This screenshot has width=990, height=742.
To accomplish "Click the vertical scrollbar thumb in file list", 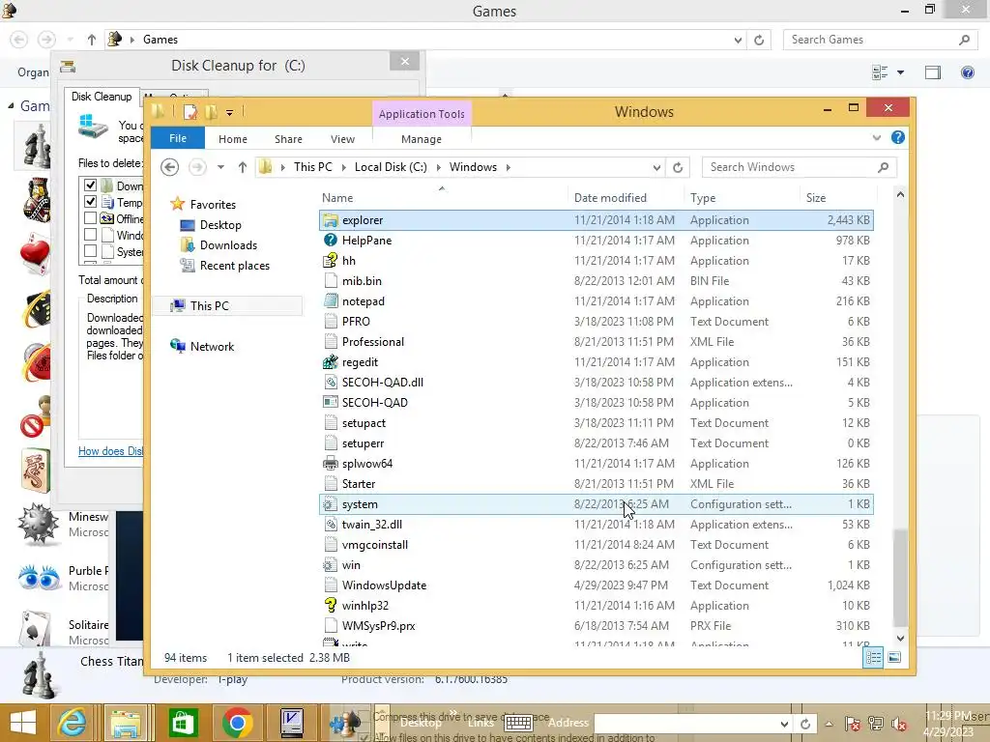I will pos(900,578).
